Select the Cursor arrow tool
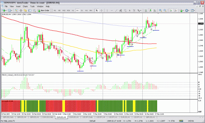205x123 pixels. point(97,11)
